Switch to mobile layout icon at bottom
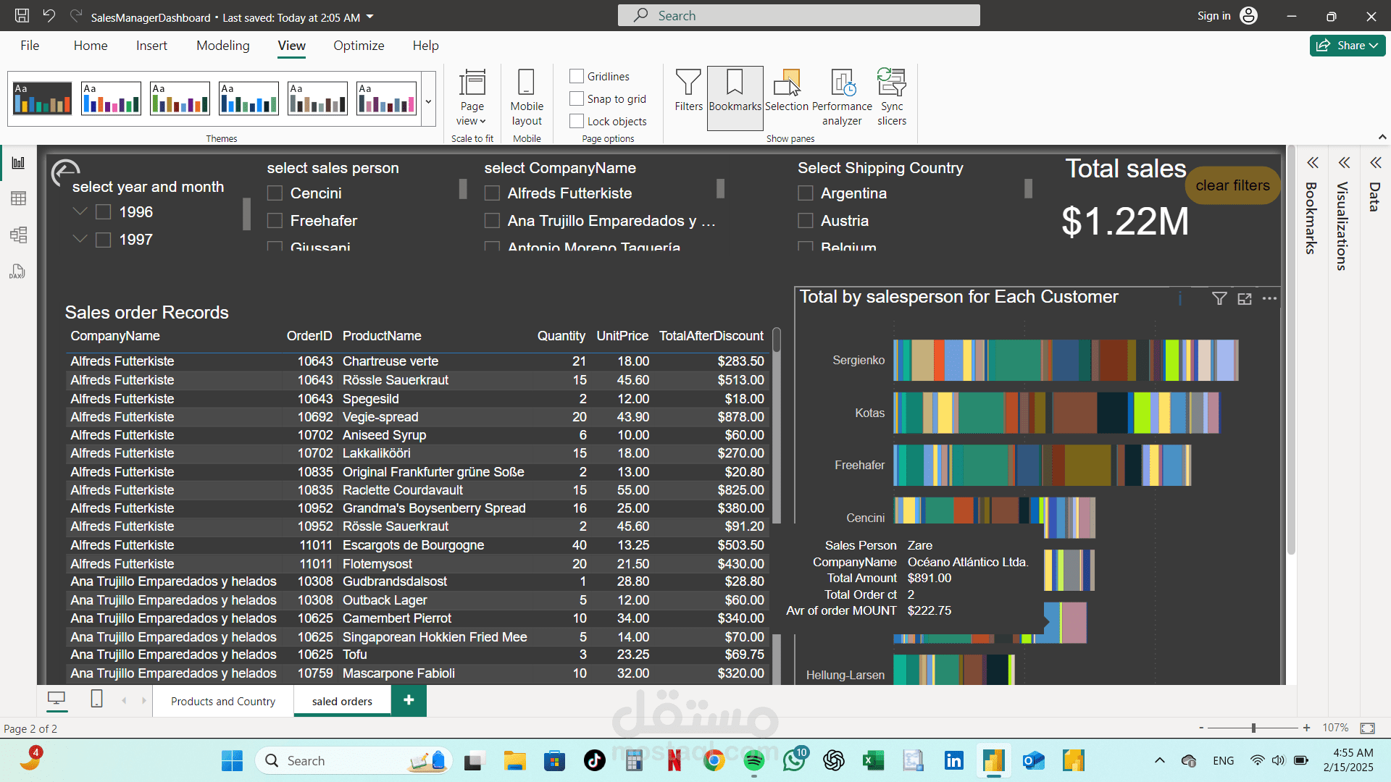1391x782 pixels. pos(96,699)
